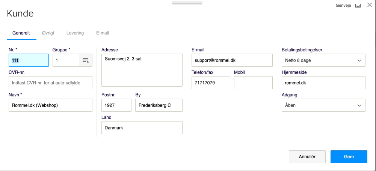
Task: Expand the Betalingsbetingelser dropdown
Action: pos(323,60)
